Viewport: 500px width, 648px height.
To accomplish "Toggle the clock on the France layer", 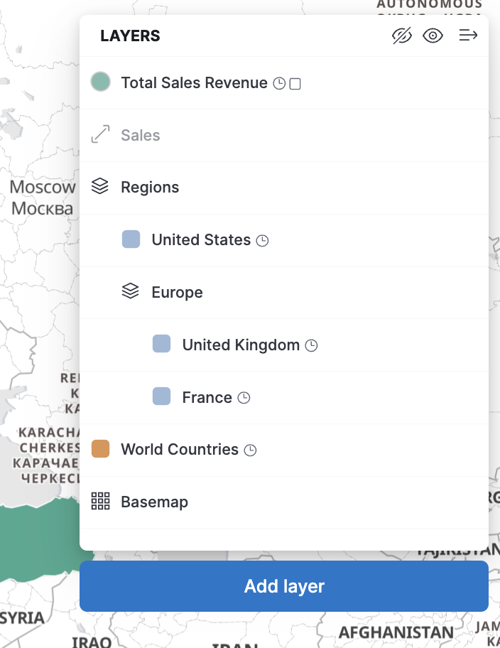I will tap(243, 398).
